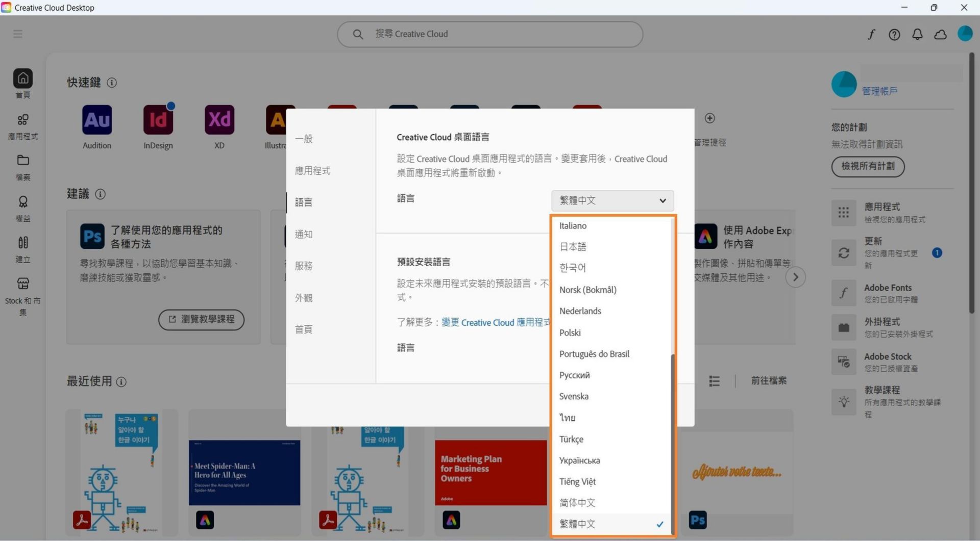The image size is (980, 541).
Task: Select 한국어 from language list
Action: [611, 268]
